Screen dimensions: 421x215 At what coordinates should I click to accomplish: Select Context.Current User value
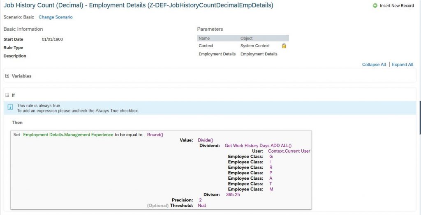pyautogui.click(x=289, y=151)
